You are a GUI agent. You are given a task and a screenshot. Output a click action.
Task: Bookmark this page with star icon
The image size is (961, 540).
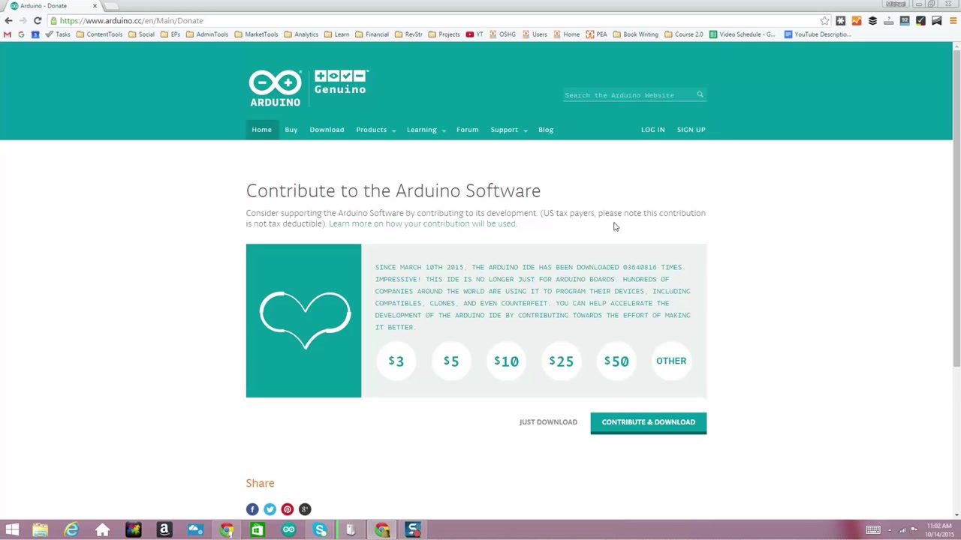pyautogui.click(x=824, y=21)
